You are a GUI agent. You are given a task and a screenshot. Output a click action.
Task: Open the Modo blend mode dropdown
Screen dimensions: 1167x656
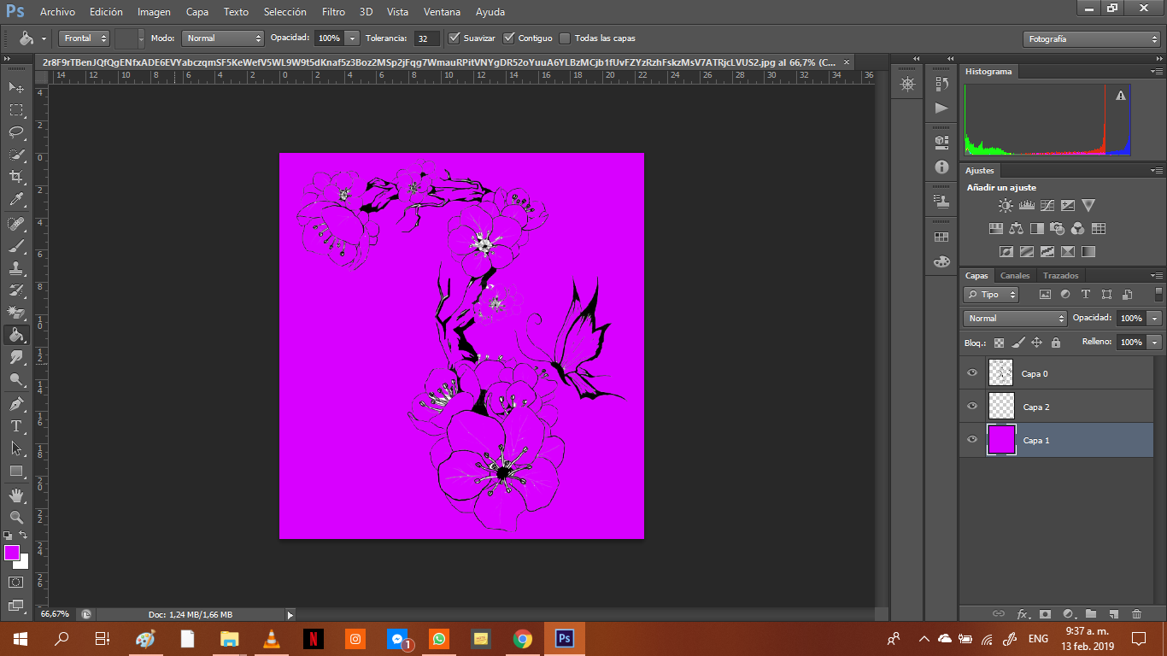(x=223, y=38)
